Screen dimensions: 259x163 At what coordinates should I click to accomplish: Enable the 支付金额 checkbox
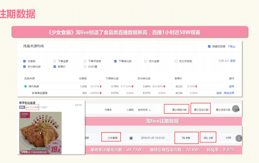coord(146,61)
